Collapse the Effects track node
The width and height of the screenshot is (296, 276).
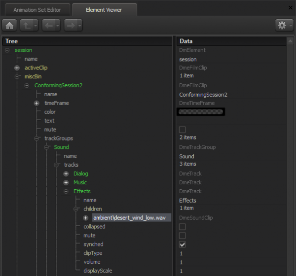[66, 191]
